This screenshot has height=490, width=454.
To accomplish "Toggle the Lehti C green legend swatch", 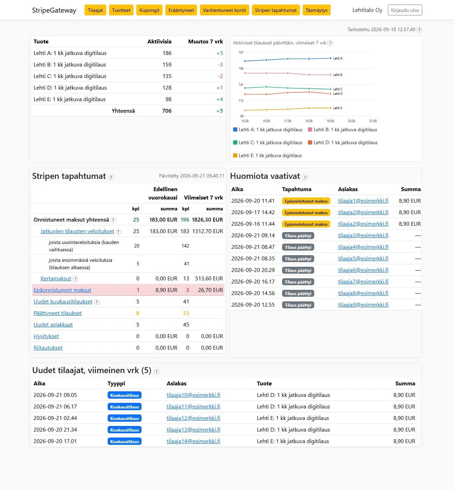I will tap(235, 142).
